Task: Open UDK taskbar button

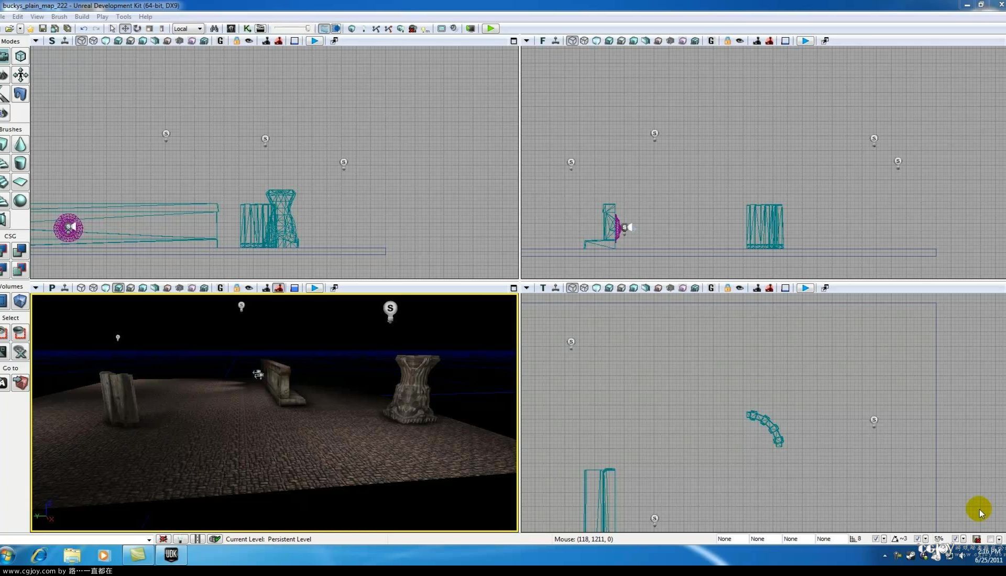Action: tap(171, 555)
